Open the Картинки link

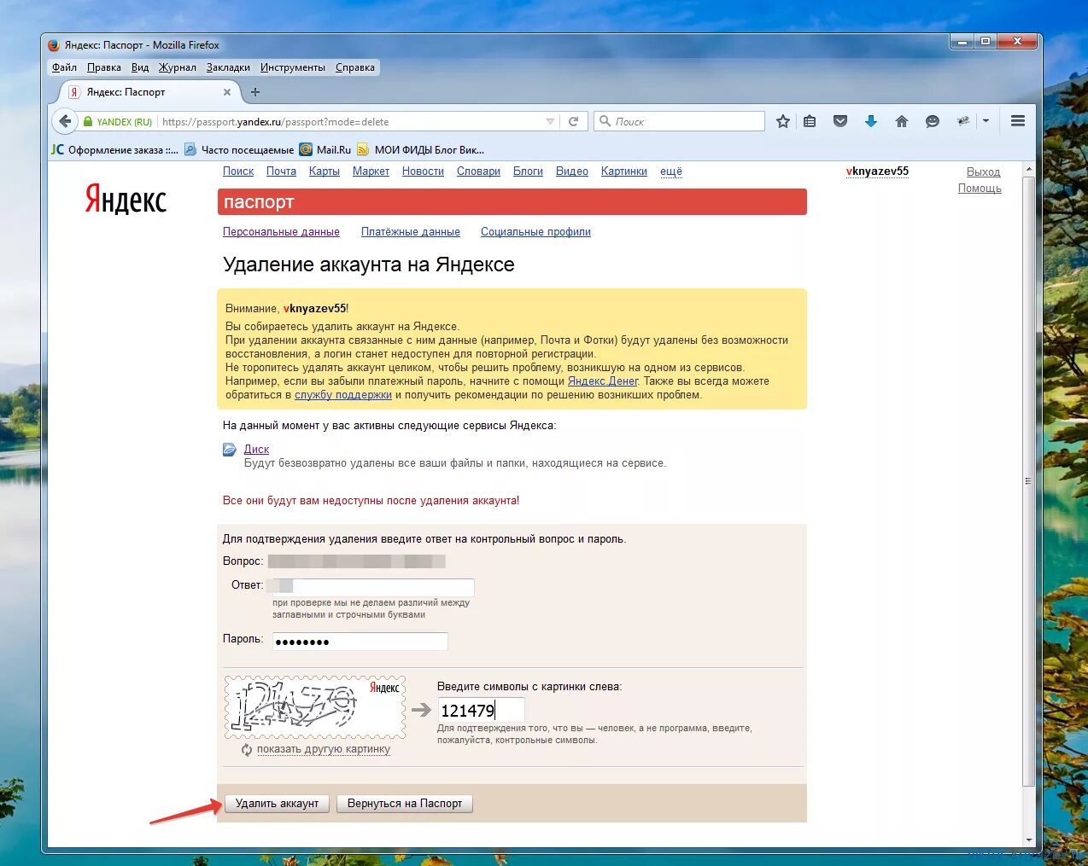click(624, 171)
